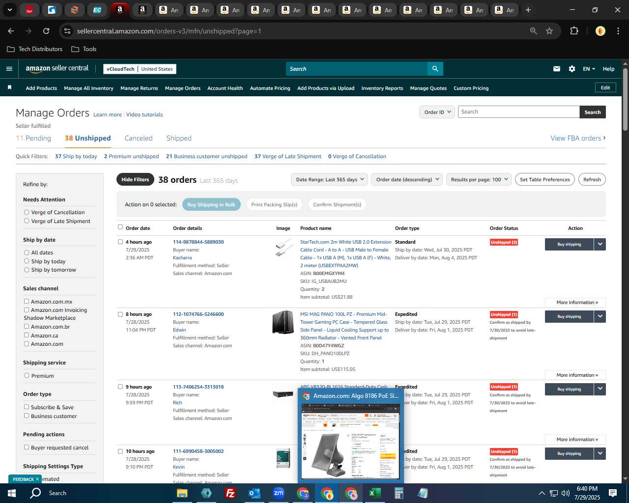
Task: Open the Results per page dropdown
Action: point(479,179)
